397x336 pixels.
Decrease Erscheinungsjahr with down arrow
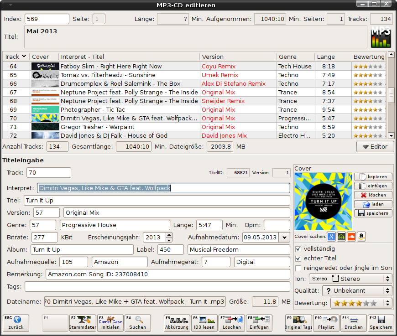pos(169,240)
